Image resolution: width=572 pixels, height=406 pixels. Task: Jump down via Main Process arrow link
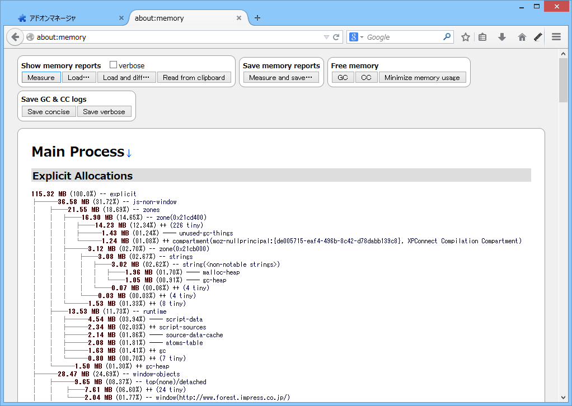[129, 153]
